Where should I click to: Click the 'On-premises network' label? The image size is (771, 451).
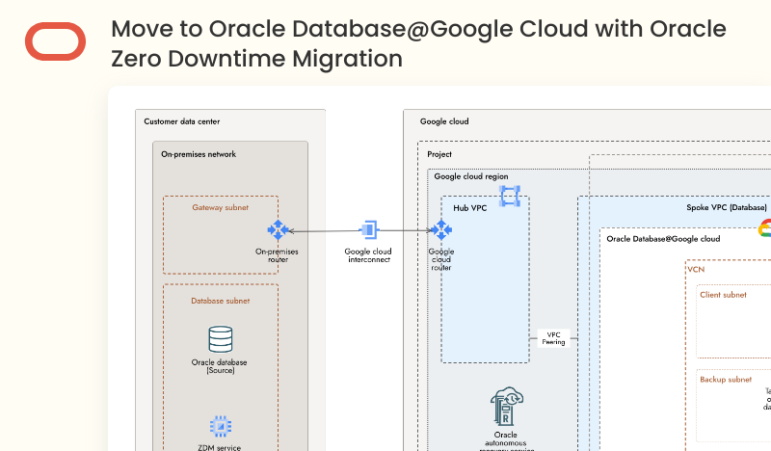click(199, 154)
